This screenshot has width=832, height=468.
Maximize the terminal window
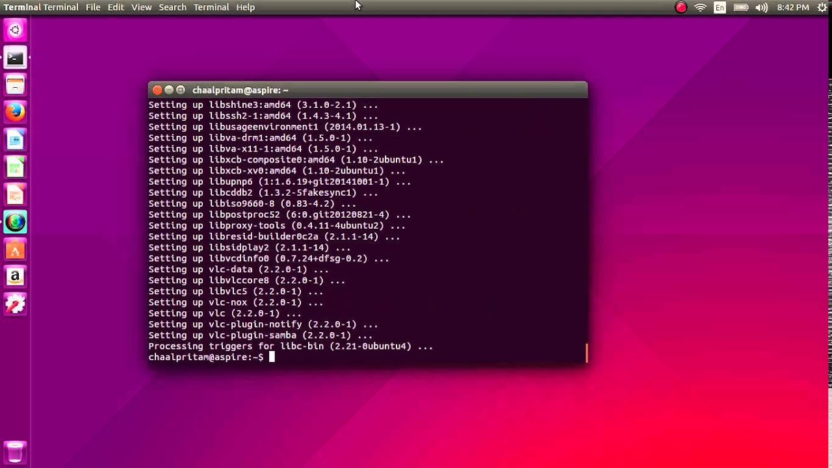tap(181, 90)
